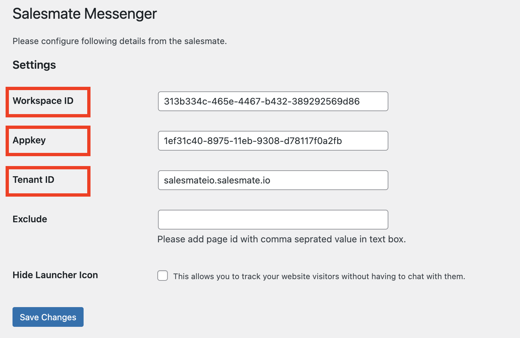The image size is (520, 338).
Task: Select the salesmateio.salesmate.io value
Action: coord(217,180)
